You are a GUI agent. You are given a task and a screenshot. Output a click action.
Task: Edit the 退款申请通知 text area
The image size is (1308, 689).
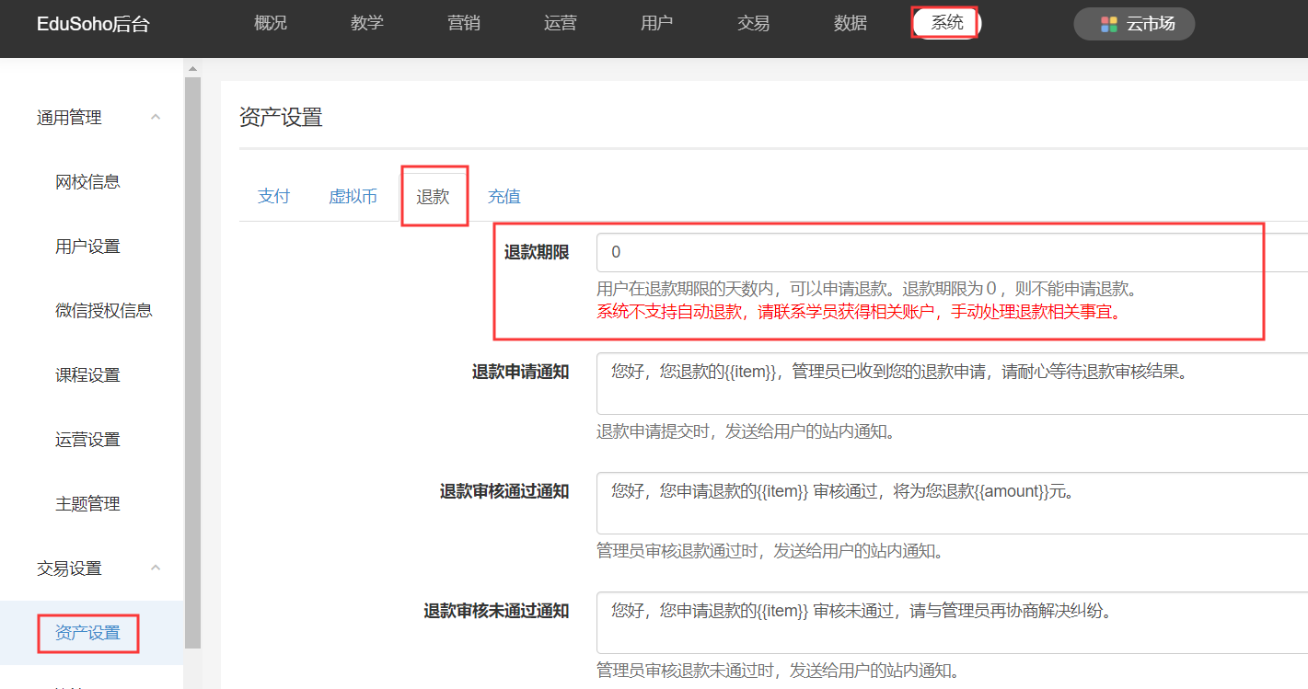pyautogui.click(x=948, y=383)
